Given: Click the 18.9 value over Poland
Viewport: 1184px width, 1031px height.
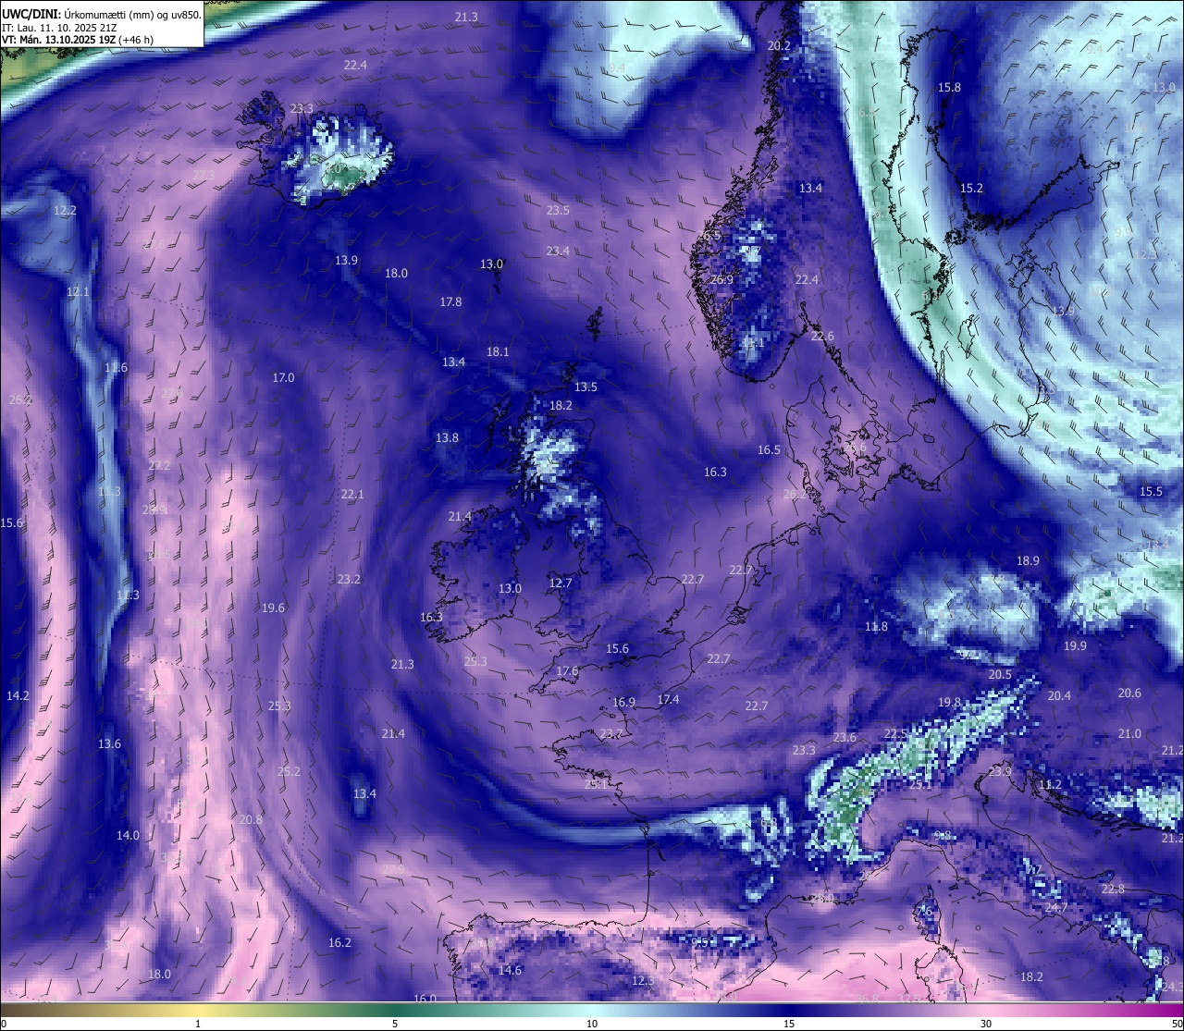Looking at the screenshot, I should pos(1028,561).
